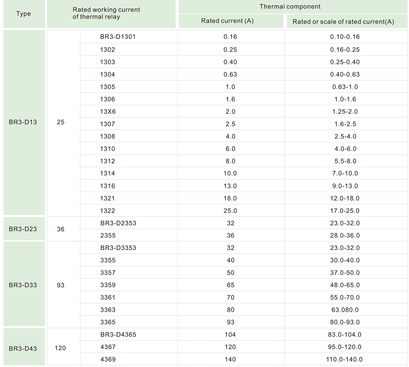Click model 1303 cell

pyautogui.click(x=128, y=62)
